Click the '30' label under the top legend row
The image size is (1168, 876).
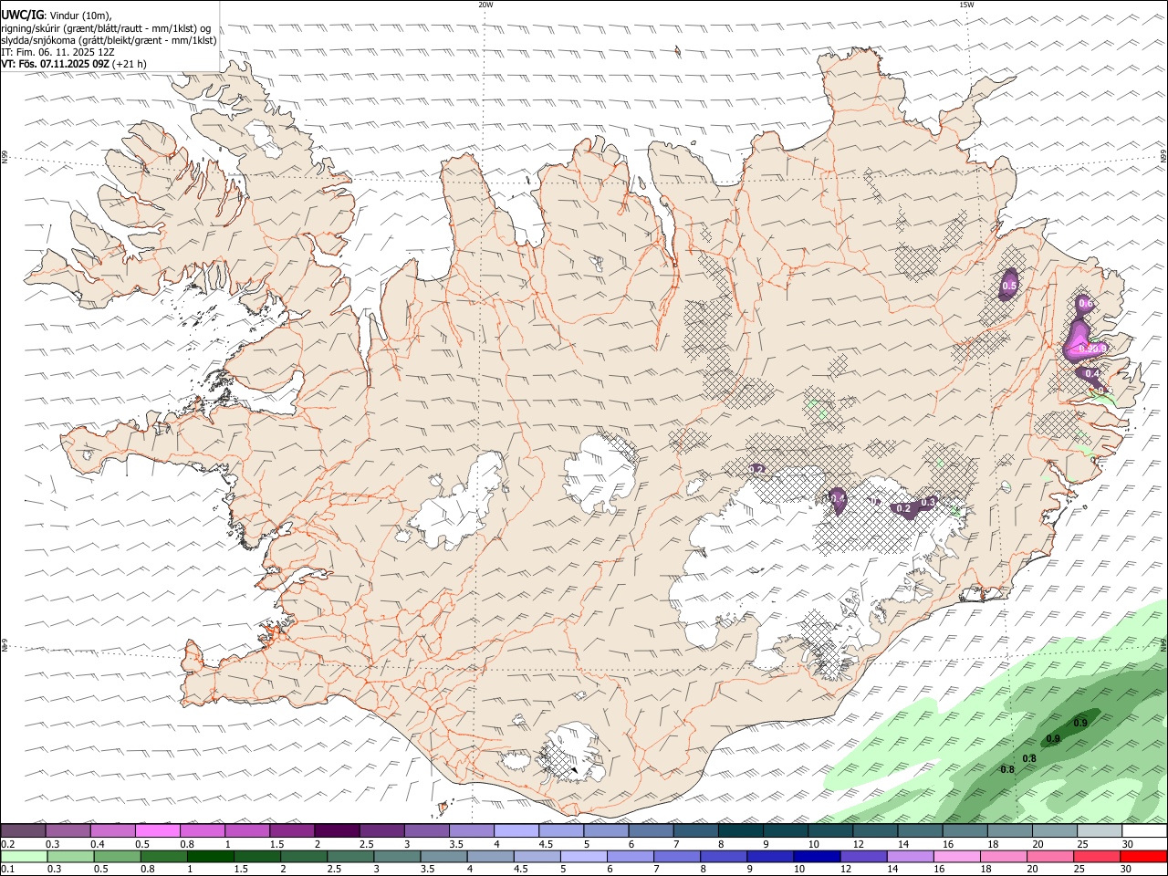[1128, 844]
